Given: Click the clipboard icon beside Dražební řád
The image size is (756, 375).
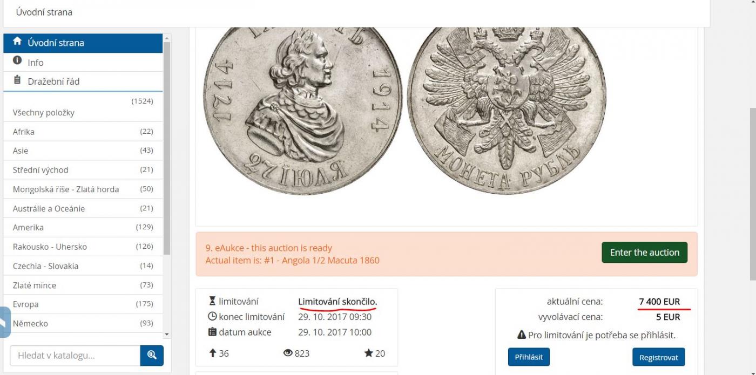Looking at the screenshot, I should 17,81.
